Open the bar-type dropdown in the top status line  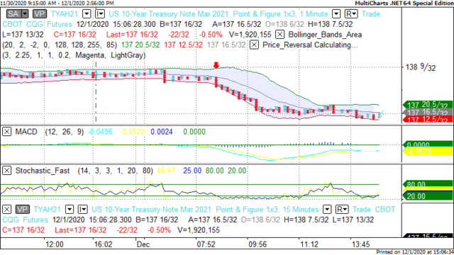[99, 14]
